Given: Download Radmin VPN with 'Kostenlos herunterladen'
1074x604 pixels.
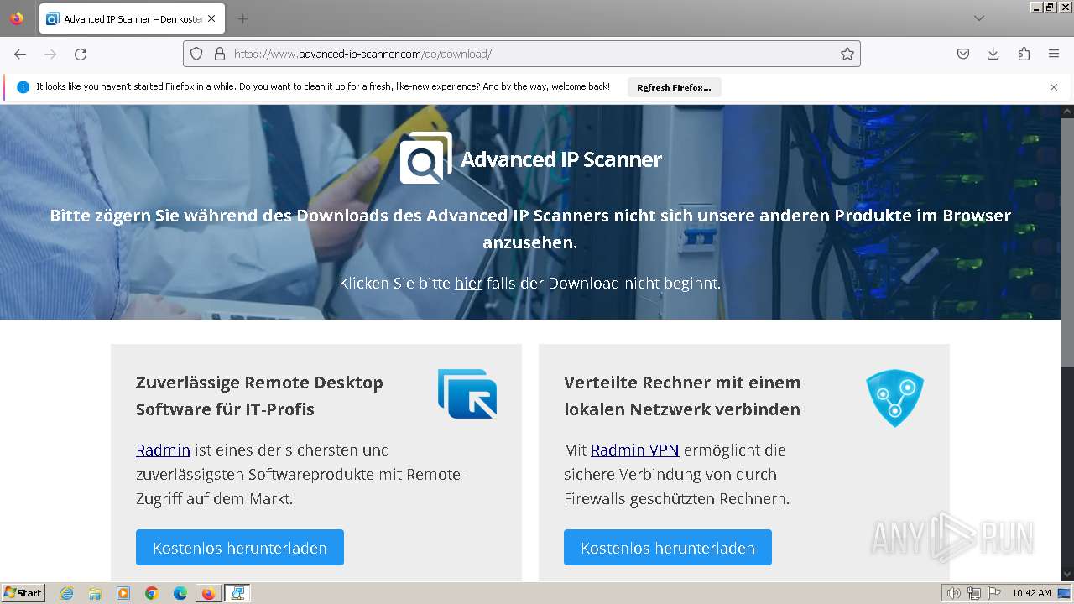Looking at the screenshot, I should pyautogui.click(x=668, y=548).
